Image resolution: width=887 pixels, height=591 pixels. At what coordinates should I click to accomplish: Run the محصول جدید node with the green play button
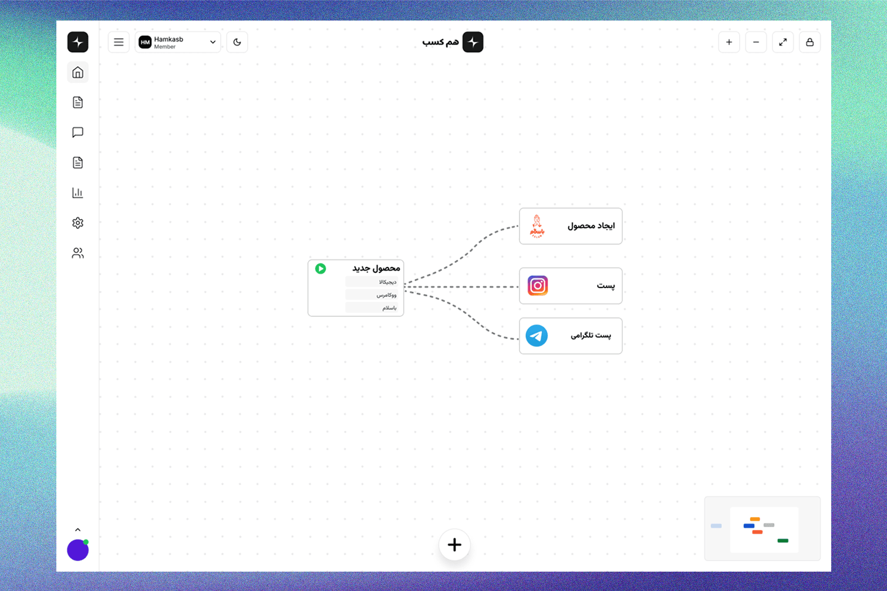(x=321, y=269)
